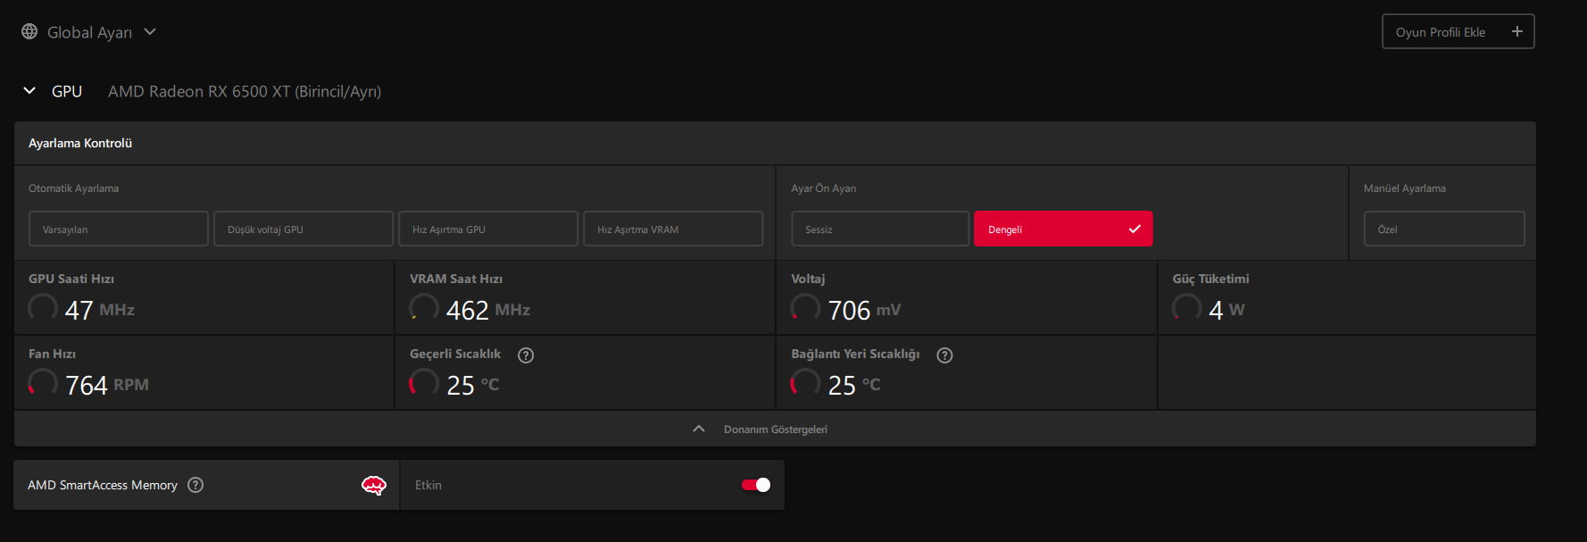Click the Global Ayarı label

click(89, 32)
